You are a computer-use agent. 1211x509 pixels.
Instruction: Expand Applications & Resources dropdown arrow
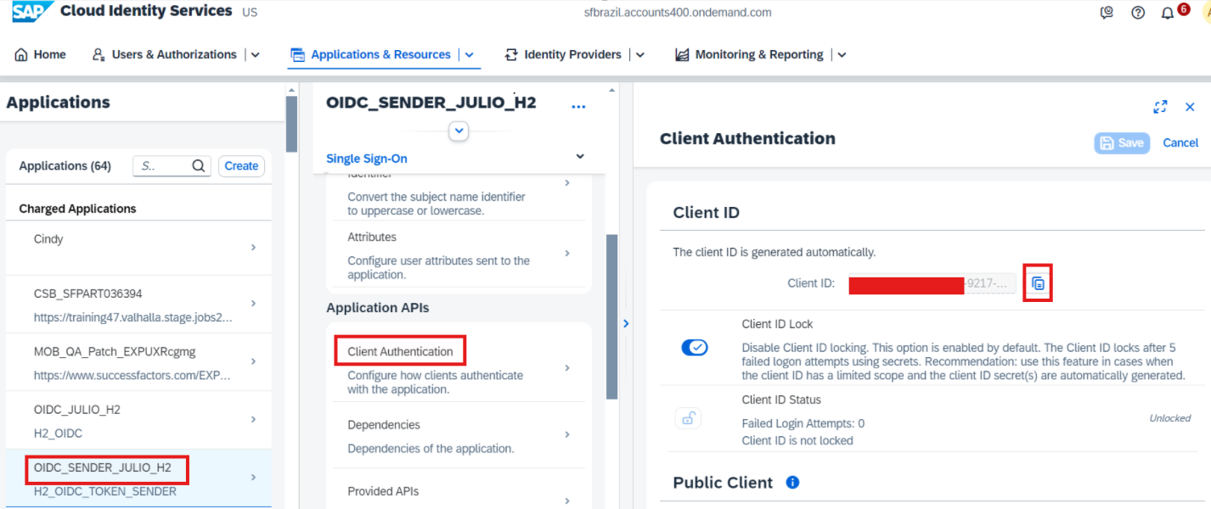point(469,54)
